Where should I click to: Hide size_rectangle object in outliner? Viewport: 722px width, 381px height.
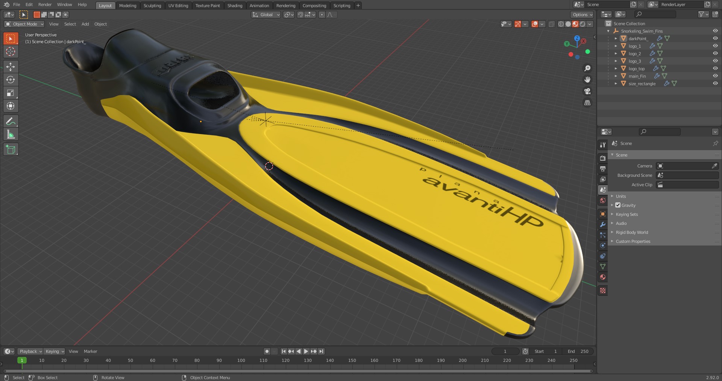[715, 83]
